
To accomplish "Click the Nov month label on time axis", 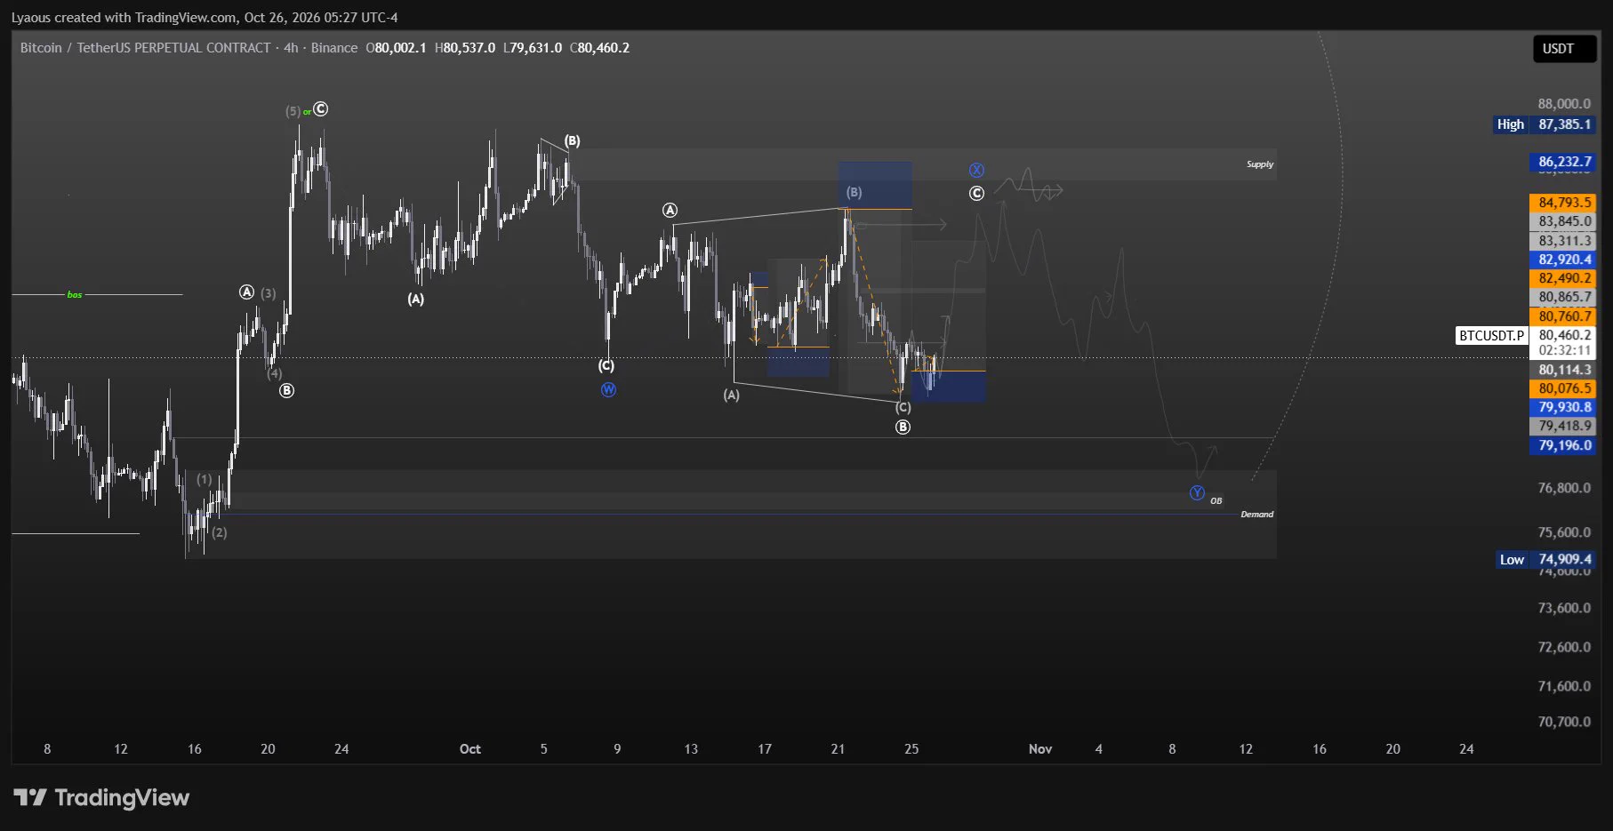I will tap(1040, 749).
